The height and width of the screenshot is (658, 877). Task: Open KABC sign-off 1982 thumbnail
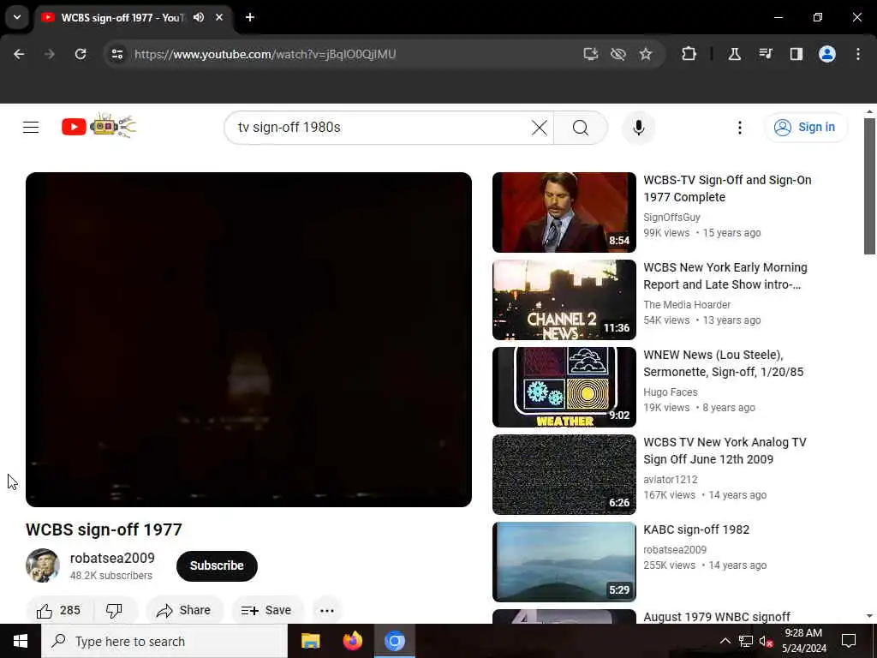pyautogui.click(x=564, y=562)
